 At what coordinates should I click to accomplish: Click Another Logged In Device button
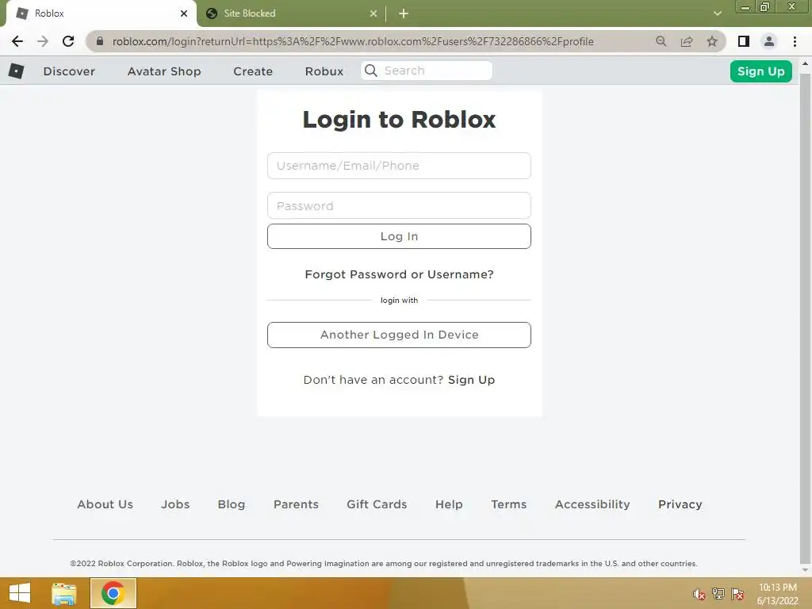click(399, 335)
